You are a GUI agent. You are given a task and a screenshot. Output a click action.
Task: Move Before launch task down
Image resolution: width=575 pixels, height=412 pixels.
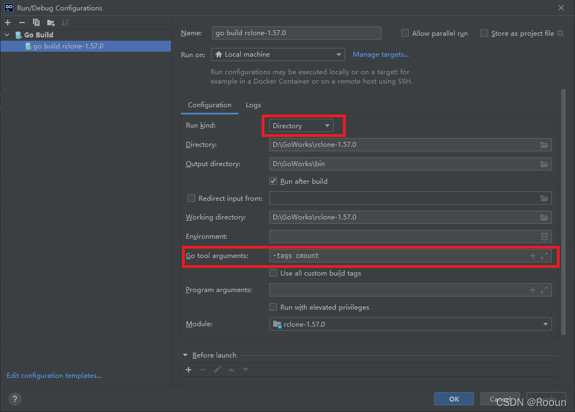pos(246,370)
